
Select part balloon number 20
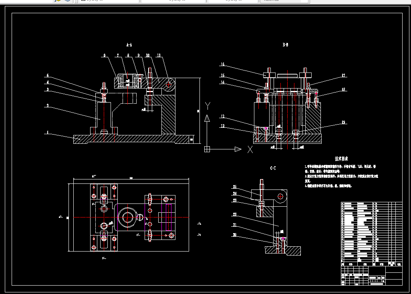pos(235,235)
